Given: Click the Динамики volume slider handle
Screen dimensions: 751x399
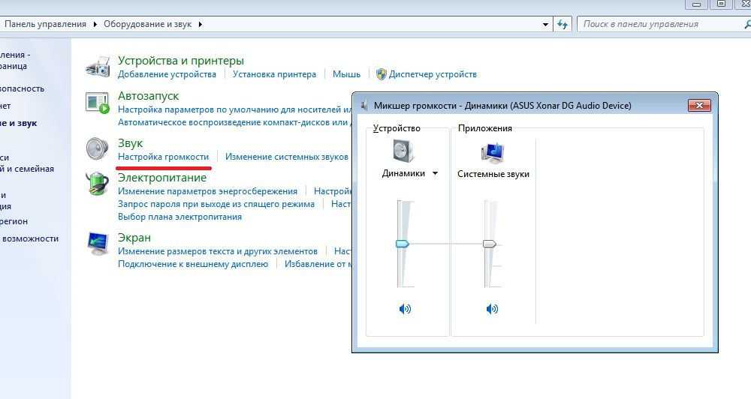Looking at the screenshot, I should (x=403, y=244).
